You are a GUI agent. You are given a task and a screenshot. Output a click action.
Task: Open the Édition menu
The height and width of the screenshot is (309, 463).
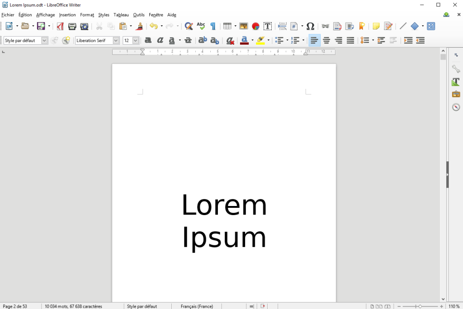point(25,15)
